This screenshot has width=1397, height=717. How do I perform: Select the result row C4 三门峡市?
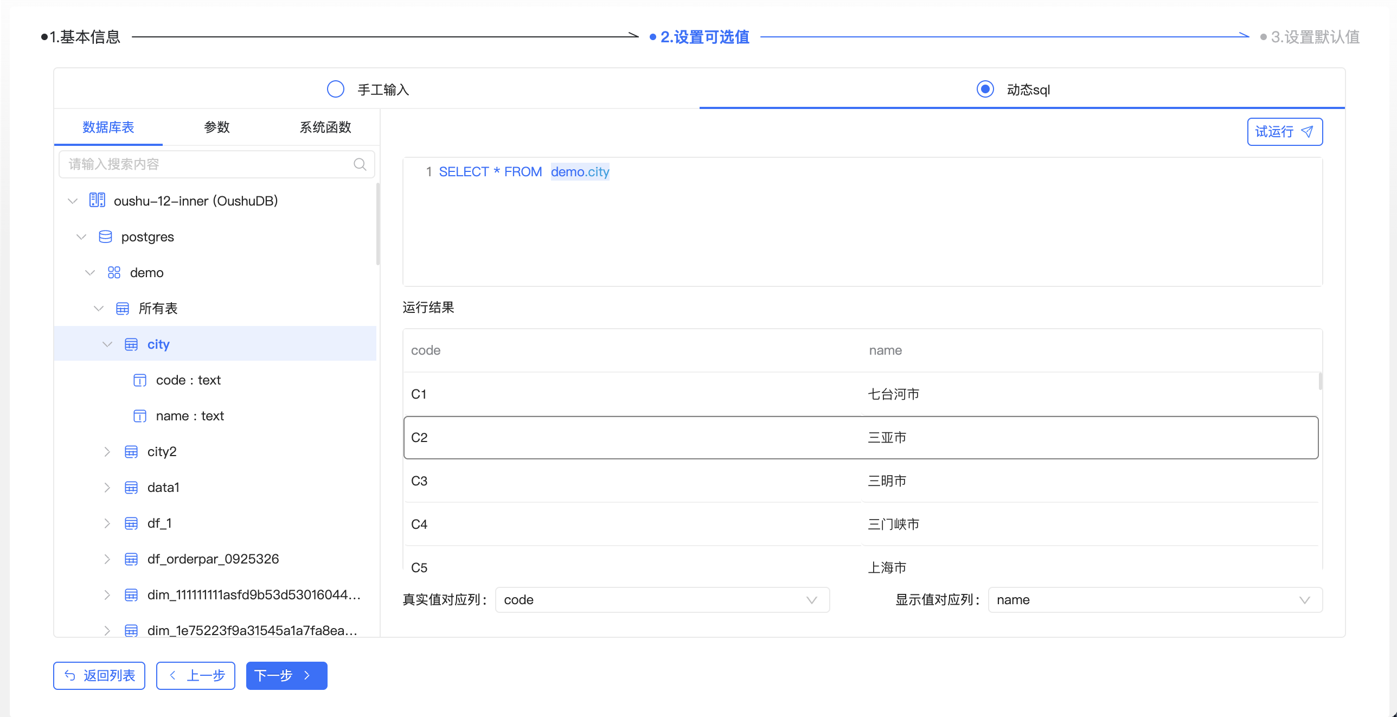pos(861,524)
